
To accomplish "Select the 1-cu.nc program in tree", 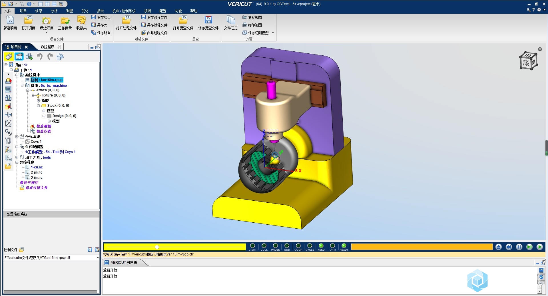I will coord(37,167).
